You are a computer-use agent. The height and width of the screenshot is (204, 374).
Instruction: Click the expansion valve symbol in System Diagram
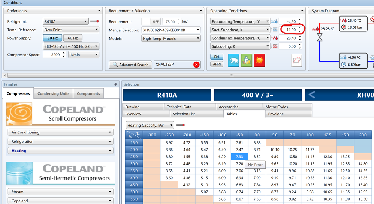320,37
